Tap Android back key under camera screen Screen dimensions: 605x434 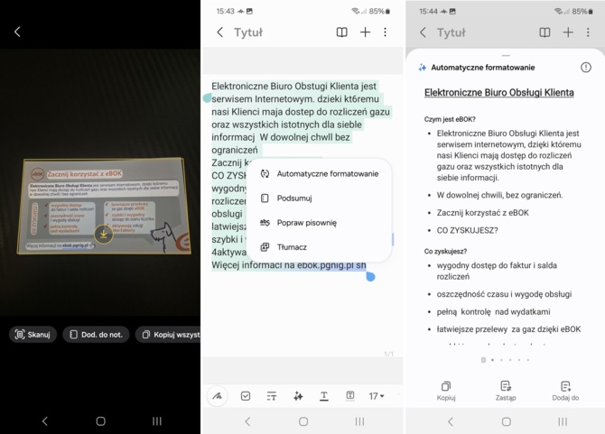click(45, 420)
